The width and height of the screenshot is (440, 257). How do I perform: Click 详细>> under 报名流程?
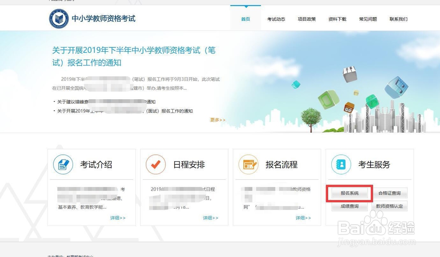(x=304, y=217)
